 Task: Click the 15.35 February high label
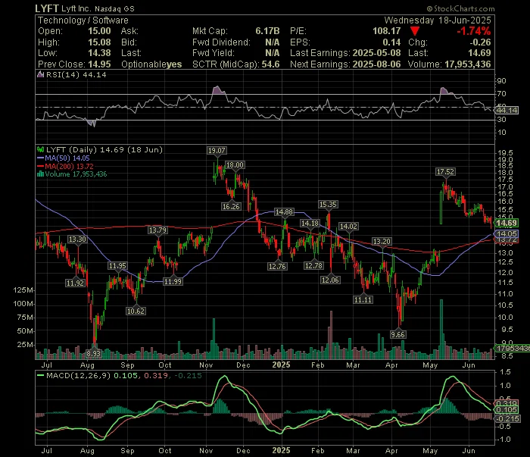(328, 205)
